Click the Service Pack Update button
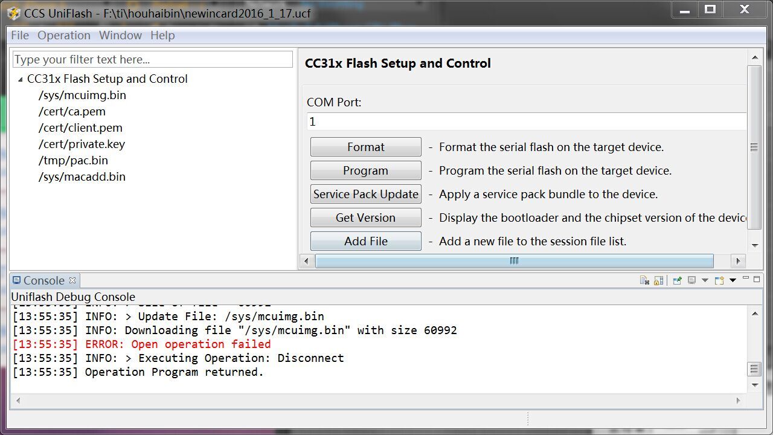The image size is (773, 435). [366, 194]
